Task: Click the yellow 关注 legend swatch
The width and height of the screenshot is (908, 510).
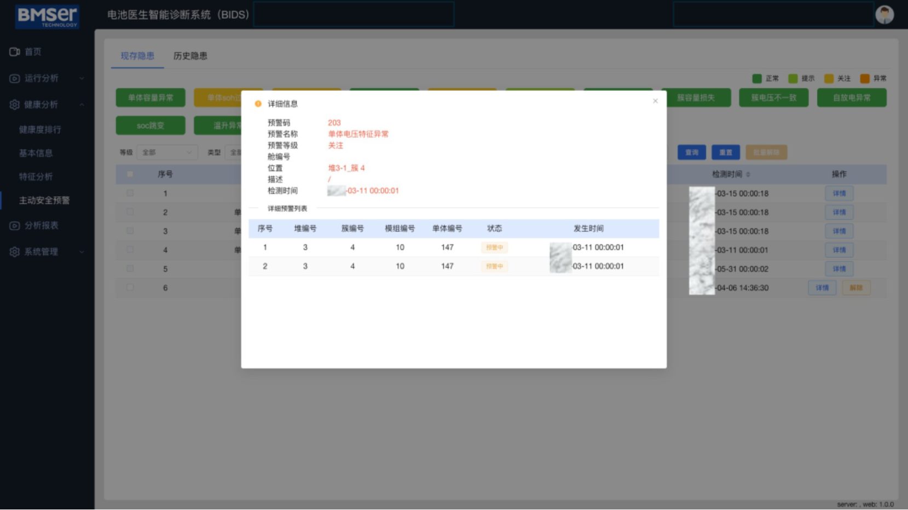Action: click(x=829, y=79)
